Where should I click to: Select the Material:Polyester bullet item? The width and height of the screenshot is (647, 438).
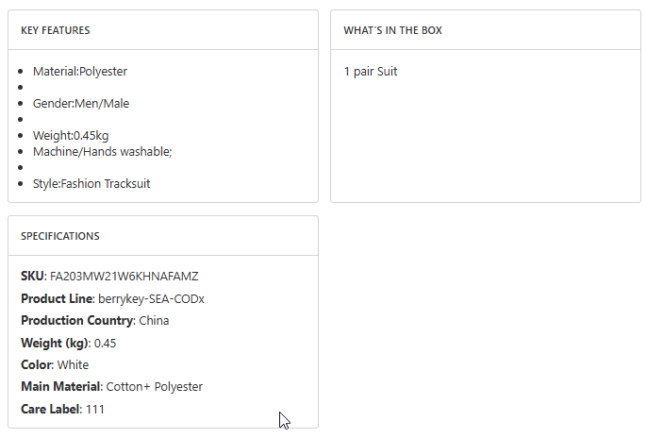80,72
